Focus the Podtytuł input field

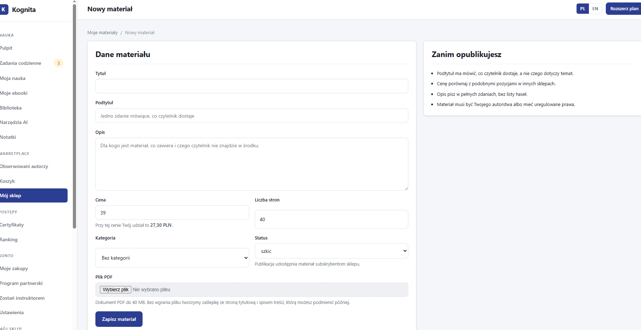(x=252, y=116)
